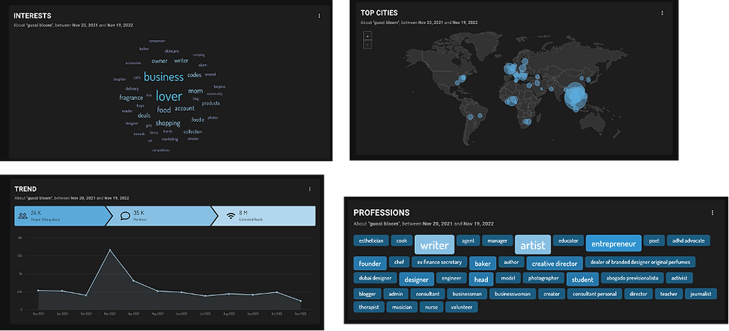
Task: Open the Top Cities panel three-dot menu
Action: coord(662,13)
